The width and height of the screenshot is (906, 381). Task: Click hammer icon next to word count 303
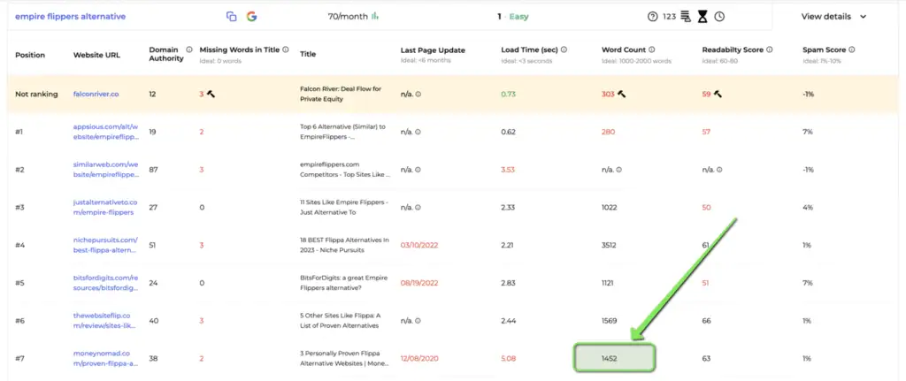point(622,94)
